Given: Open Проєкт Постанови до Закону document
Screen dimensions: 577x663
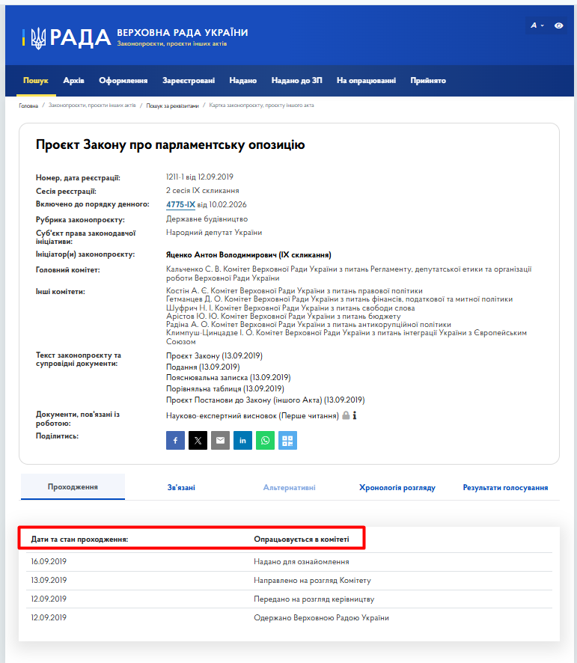Looking at the screenshot, I should click(265, 400).
